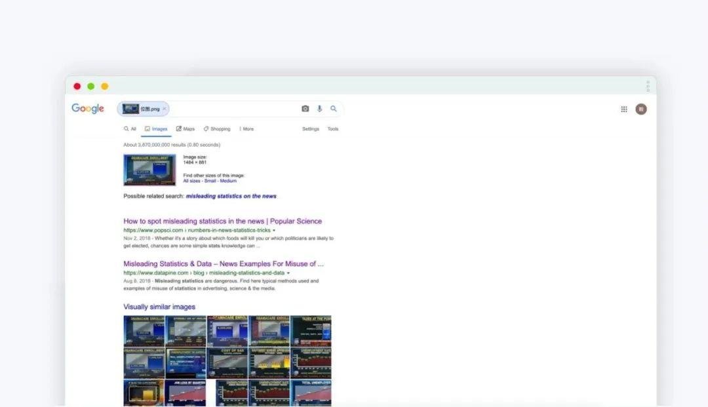Viewport: 708px width, 407px height.
Task: Open the Cost of Gas similar image
Action: (227, 363)
